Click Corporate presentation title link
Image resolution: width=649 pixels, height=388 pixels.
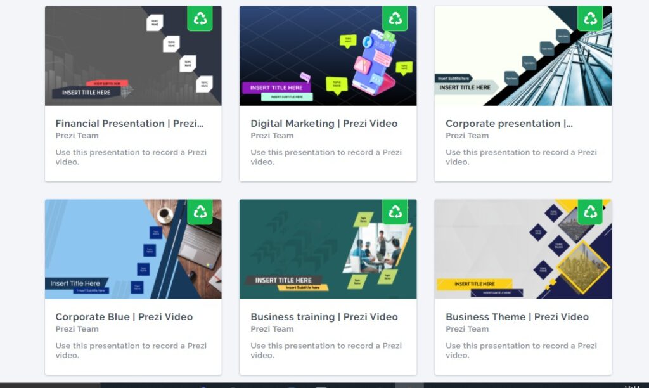tap(509, 124)
